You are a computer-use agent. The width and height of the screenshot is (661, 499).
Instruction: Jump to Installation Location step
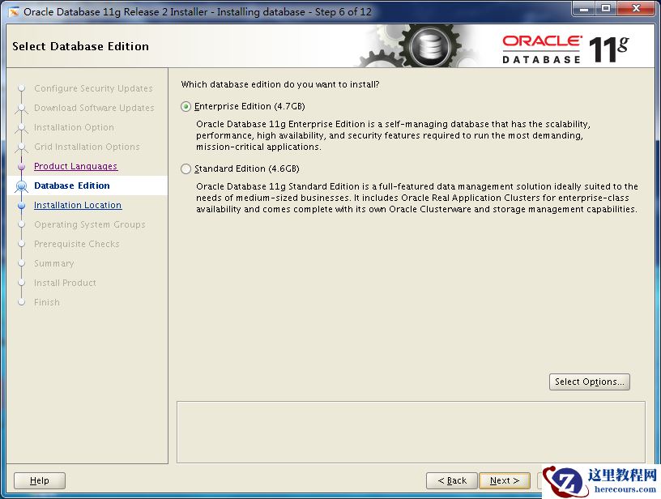pos(78,205)
